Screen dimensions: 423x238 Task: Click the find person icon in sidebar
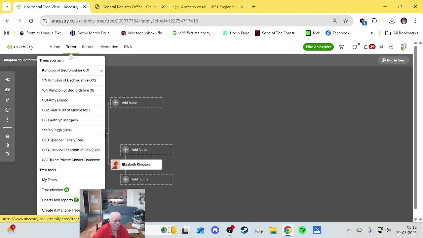(7, 99)
